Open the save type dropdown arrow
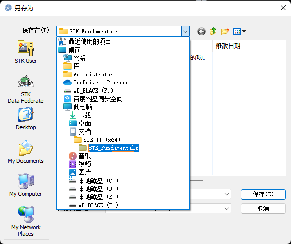The image size is (291, 244). [227, 208]
